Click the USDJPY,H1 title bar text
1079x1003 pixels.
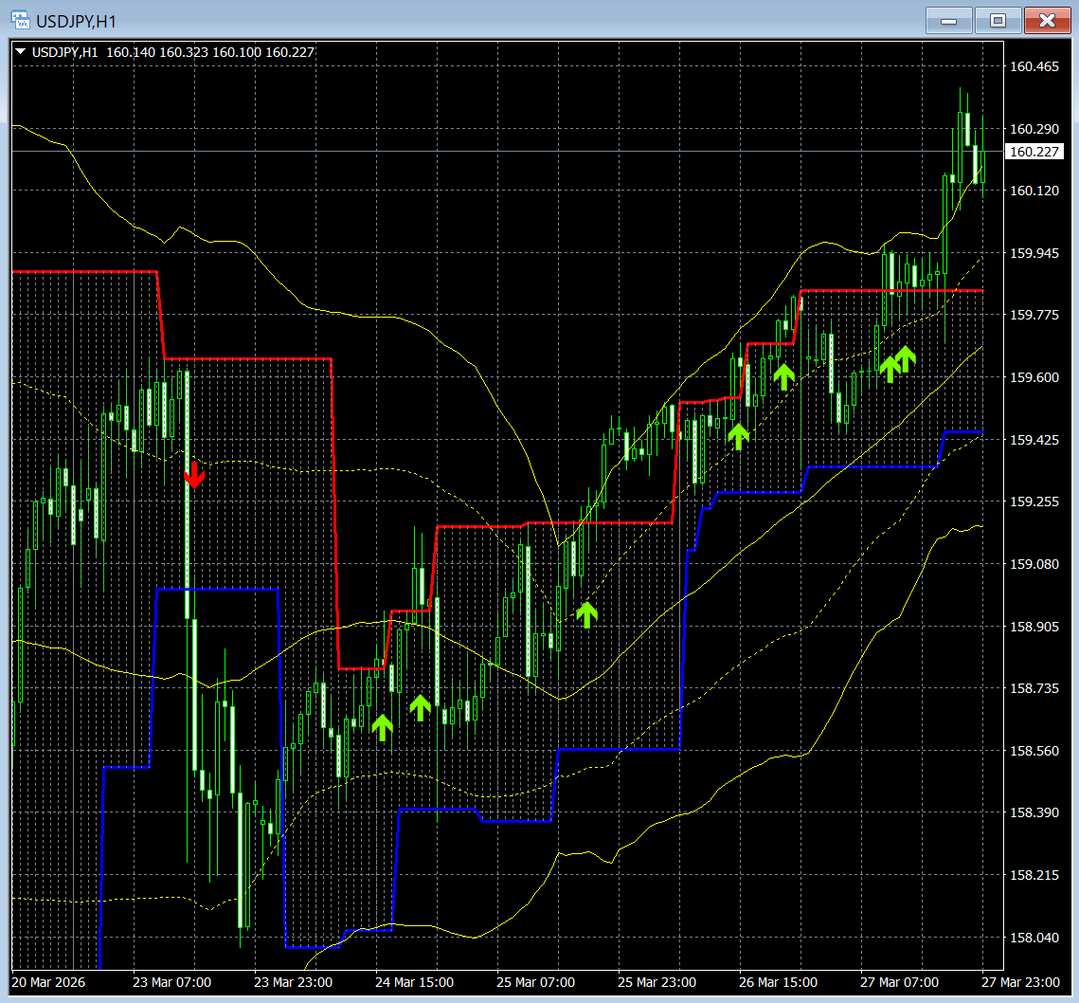pos(76,22)
